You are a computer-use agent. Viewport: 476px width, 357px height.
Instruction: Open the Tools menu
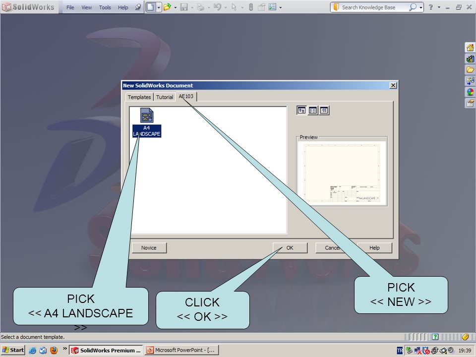click(105, 7)
